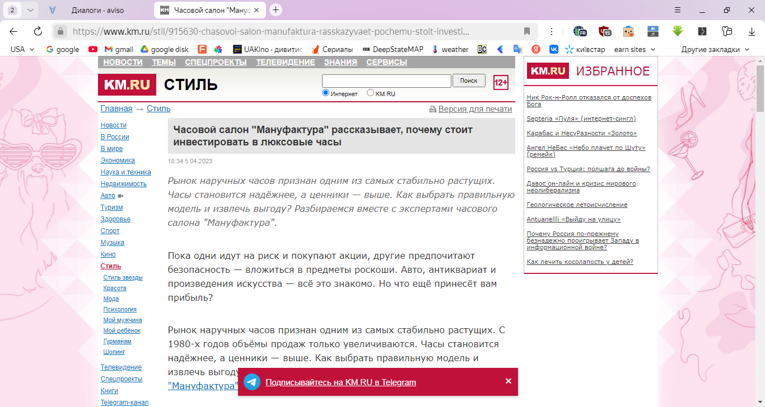Expand the USA bookmarks folder
The width and height of the screenshot is (765, 407).
click(22, 49)
